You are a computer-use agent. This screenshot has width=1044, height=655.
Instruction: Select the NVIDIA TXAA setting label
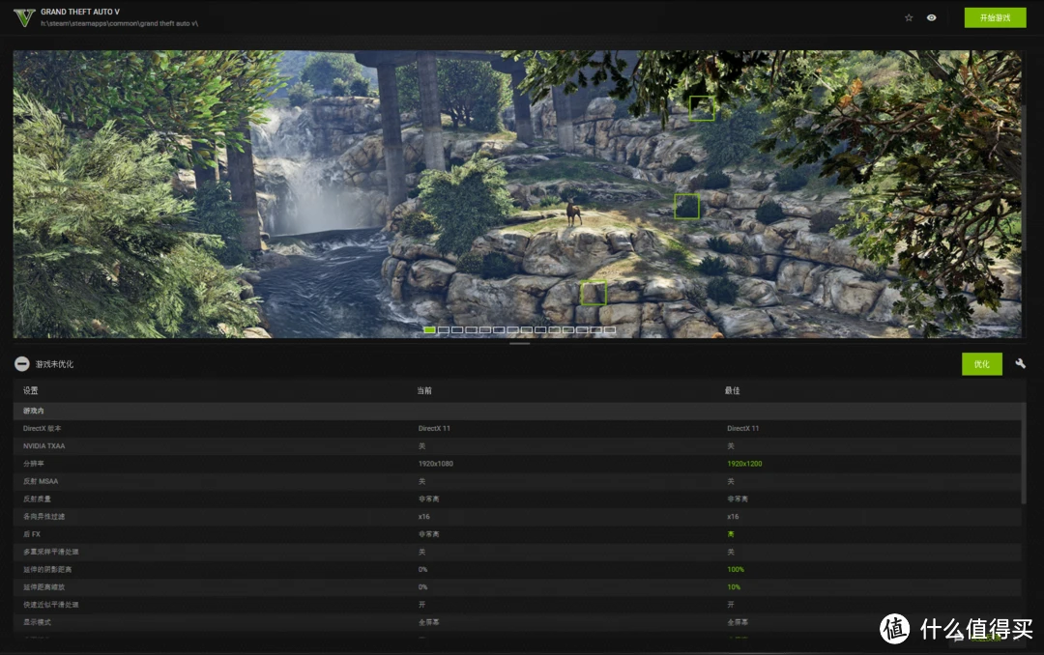[43, 446]
